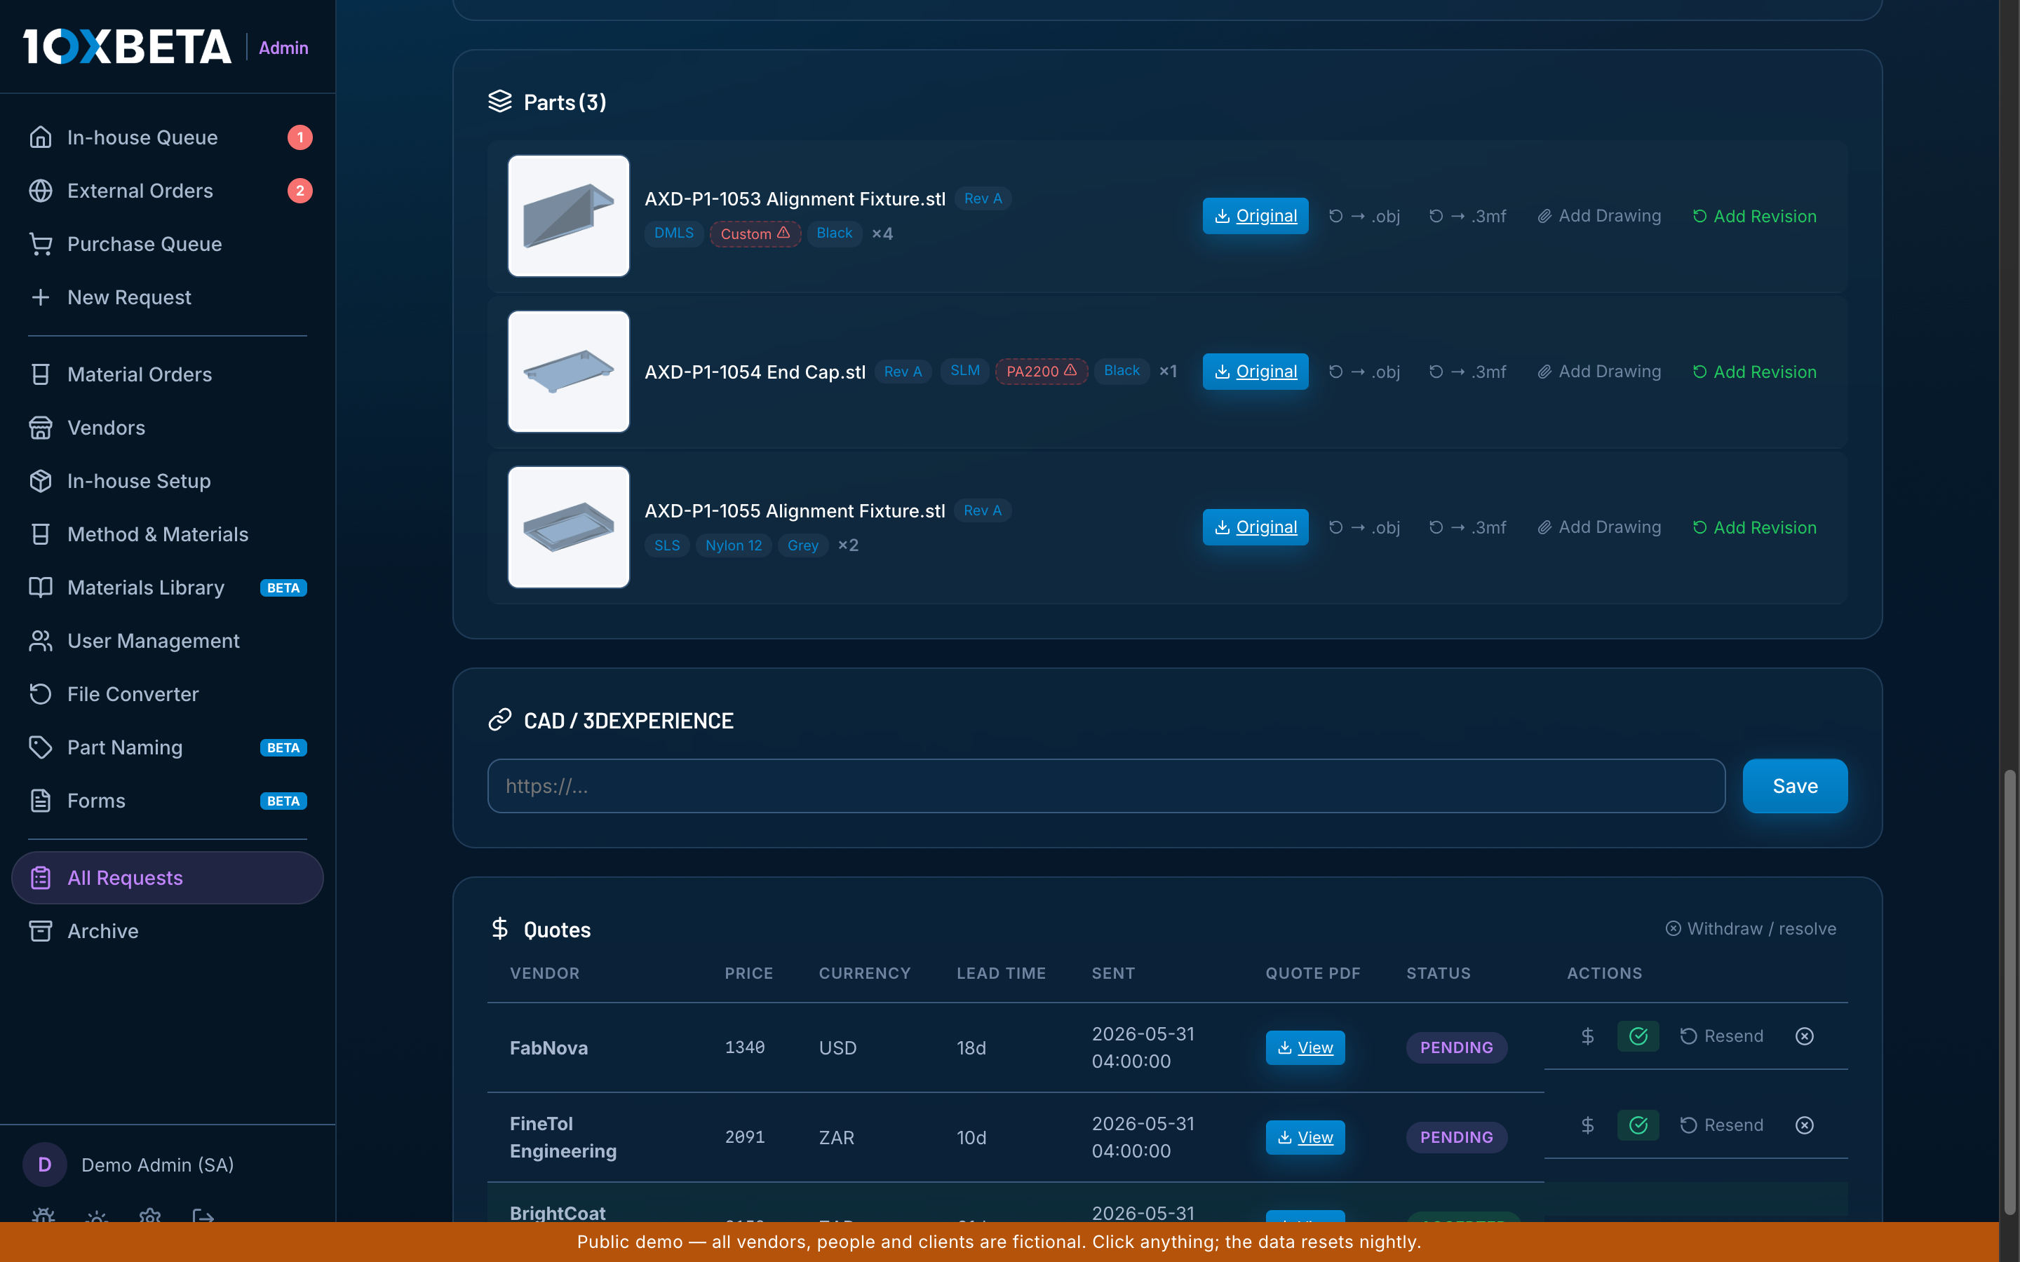Convert AXD-P1-1053 to .3mf
The width and height of the screenshot is (2020, 1262).
pyautogui.click(x=1468, y=216)
